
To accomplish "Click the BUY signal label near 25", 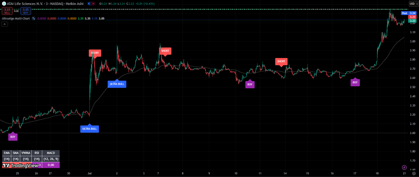I will coord(13,137).
